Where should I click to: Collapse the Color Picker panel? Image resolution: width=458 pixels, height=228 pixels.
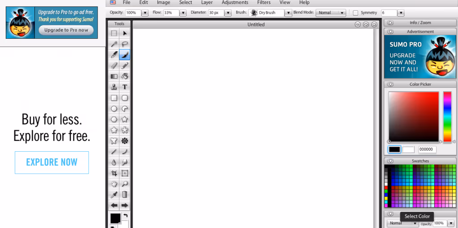point(391,84)
